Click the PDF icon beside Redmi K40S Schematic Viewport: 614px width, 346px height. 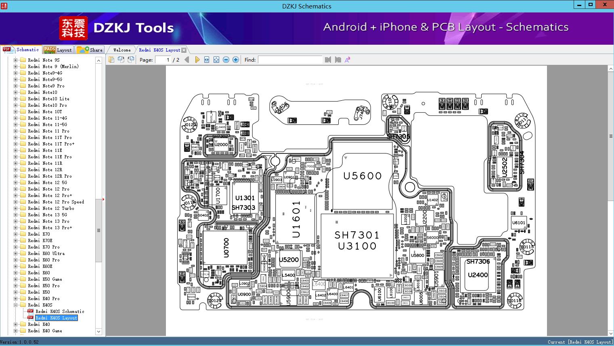tap(30, 311)
